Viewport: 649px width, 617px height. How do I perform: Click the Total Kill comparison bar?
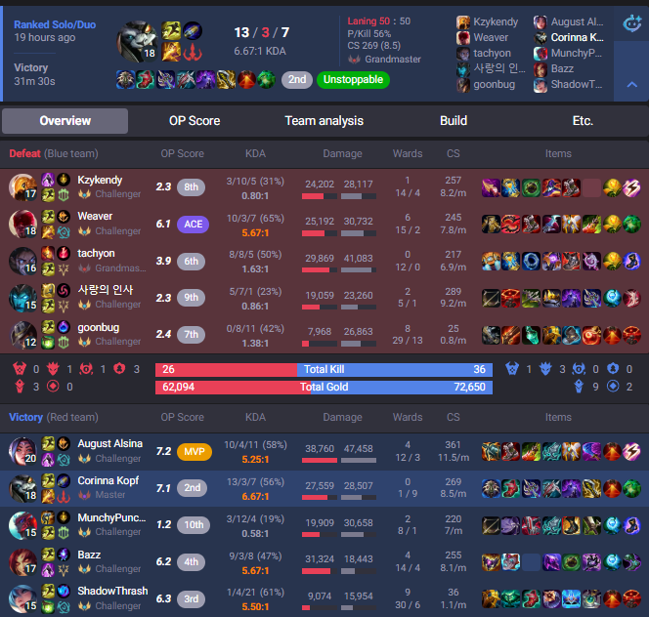point(324,369)
